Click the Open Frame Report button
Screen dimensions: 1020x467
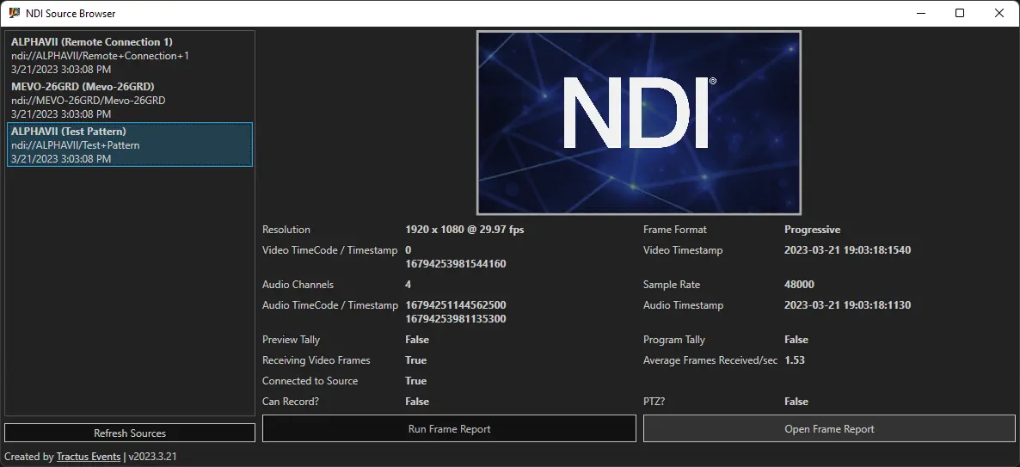coord(829,428)
